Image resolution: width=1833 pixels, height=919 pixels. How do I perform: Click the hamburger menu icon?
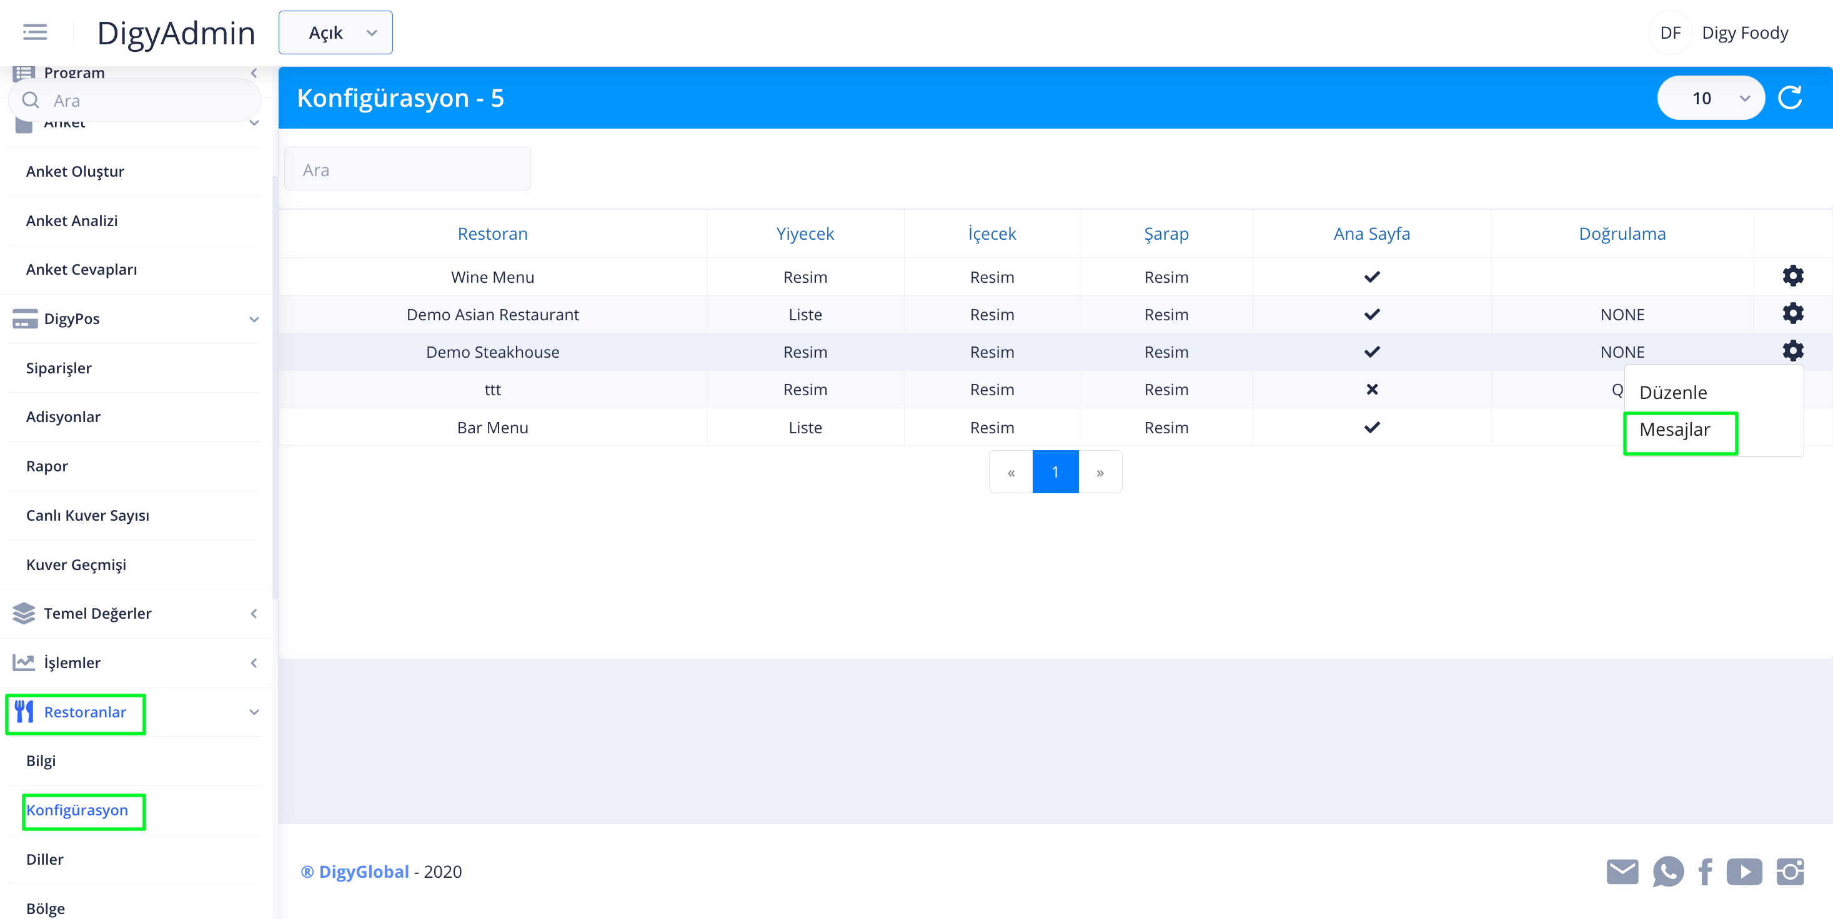click(34, 32)
